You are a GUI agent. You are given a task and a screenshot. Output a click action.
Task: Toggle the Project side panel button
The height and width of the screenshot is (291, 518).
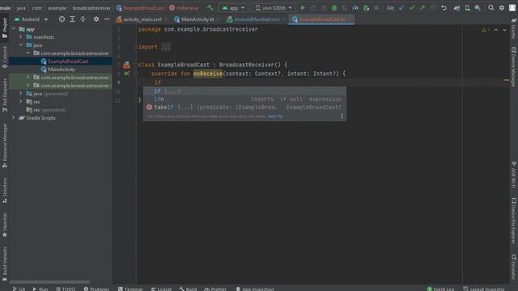(5, 28)
